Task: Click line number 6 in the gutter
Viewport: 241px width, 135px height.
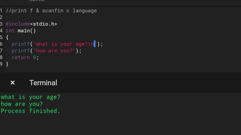Action: click(1, 44)
